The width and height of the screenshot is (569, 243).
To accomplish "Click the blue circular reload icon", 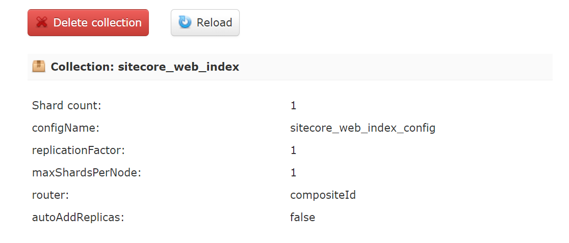I will tap(185, 22).
